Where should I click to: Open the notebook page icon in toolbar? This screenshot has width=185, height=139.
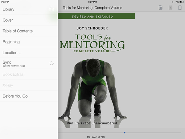[x=160, y=8]
